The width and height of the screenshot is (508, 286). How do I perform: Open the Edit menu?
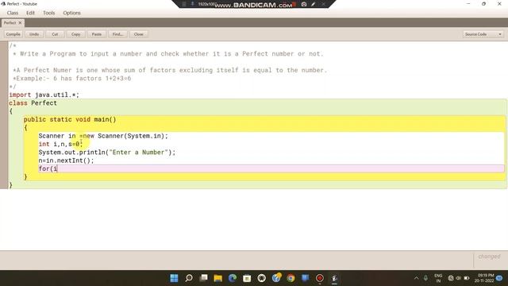coord(30,13)
